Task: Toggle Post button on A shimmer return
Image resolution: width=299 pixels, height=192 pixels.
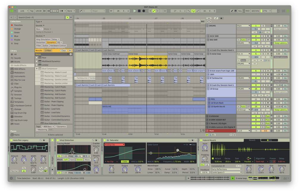Action: point(267,116)
